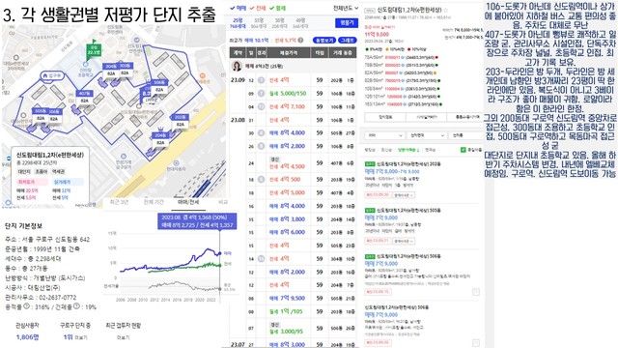The image size is (618, 348).
Task: Click the 동별보기 pill button
Action: point(324,41)
